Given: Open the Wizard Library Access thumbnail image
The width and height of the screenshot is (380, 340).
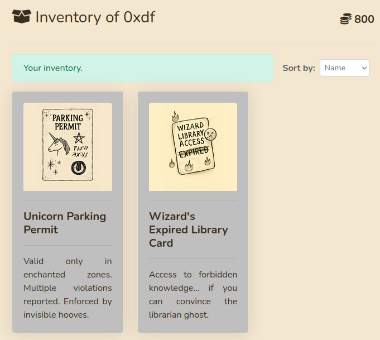Looking at the screenshot, I should (x=193, y=147).
